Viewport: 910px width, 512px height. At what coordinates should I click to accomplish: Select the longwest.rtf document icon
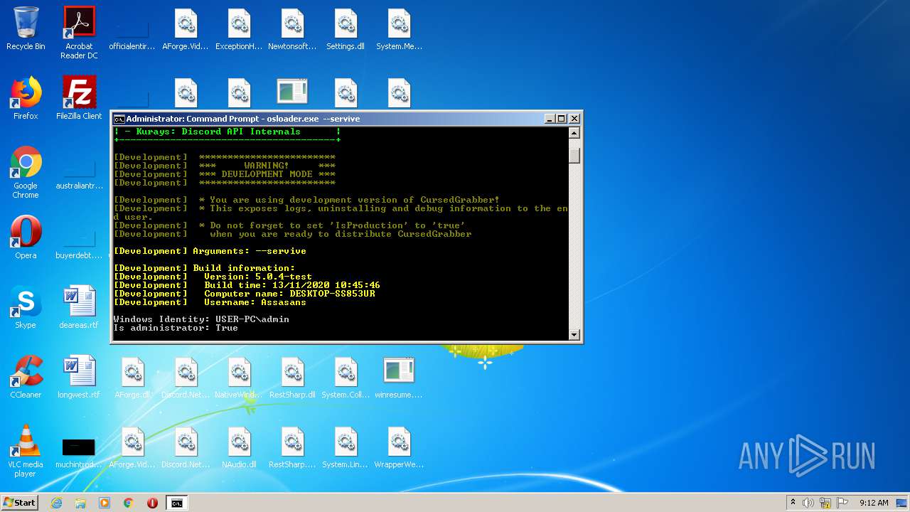(x=79, y=378)
